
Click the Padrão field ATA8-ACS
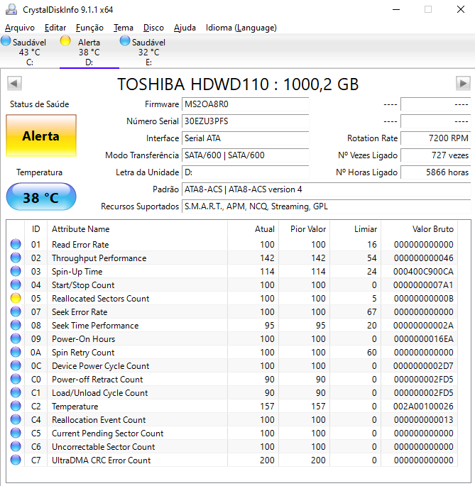327,189
